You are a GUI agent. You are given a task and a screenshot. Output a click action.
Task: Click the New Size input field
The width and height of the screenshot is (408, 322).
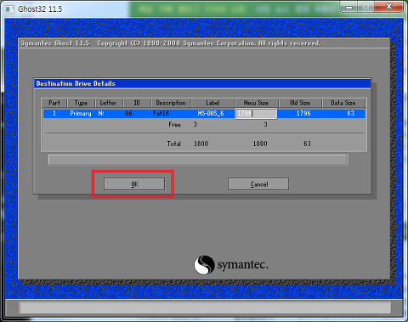(x=256, y=114)
